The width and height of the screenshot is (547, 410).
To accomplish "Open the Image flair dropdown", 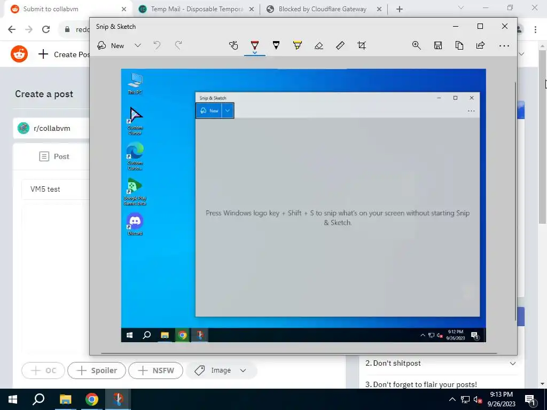I will pyautogui.click(x=221, y=370).
